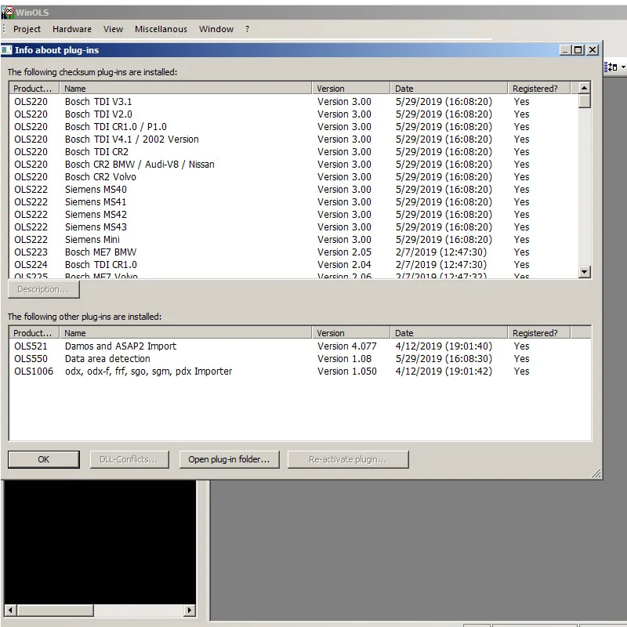This screenshot has width=627, height=627.
Task: Select the Bosch ME7 BMW row
Action: 293,252
